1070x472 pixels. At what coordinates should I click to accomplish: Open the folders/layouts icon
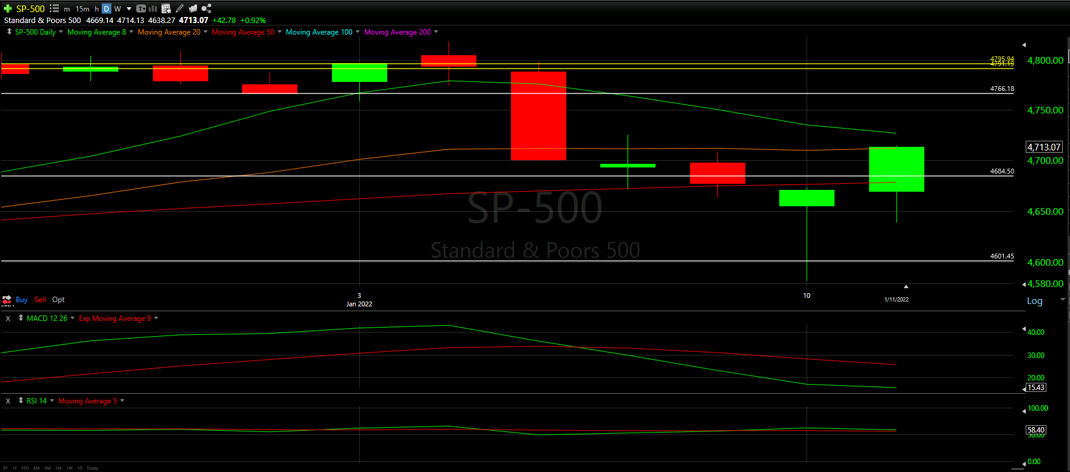193,8
